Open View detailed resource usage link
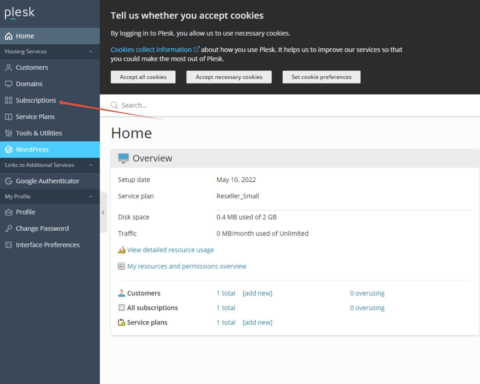Viewport: 480px width, 384px height. coord(170,250)
